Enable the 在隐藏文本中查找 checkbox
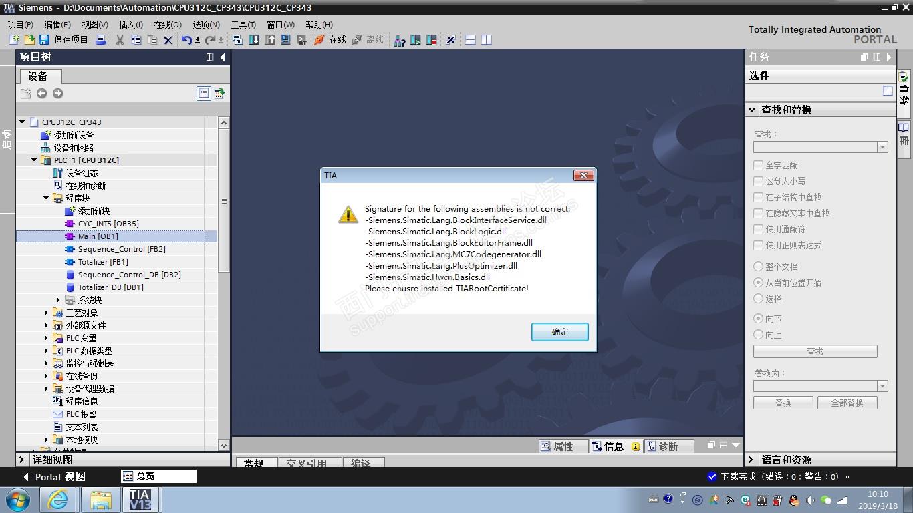Screen dimensions: 913x513 pyautogui.click(x=759, y=213)
